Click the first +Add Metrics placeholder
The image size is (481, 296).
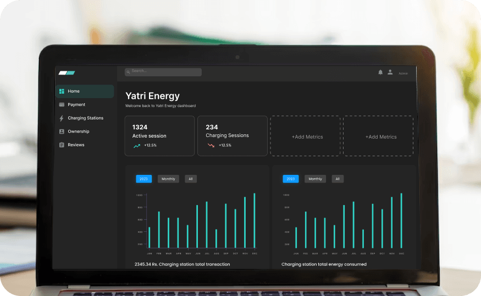pyautogui.click(x=307, y=136)
